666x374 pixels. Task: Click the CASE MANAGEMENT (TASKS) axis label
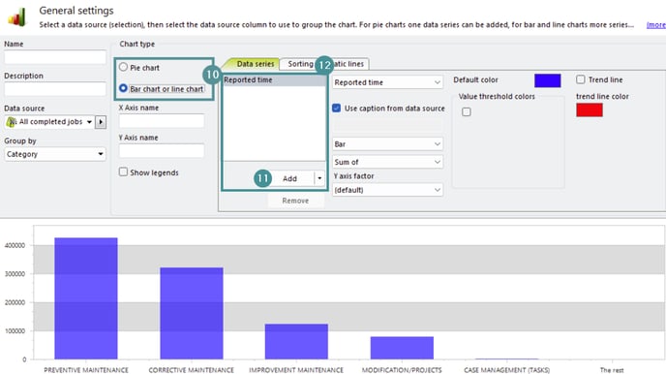506,370
